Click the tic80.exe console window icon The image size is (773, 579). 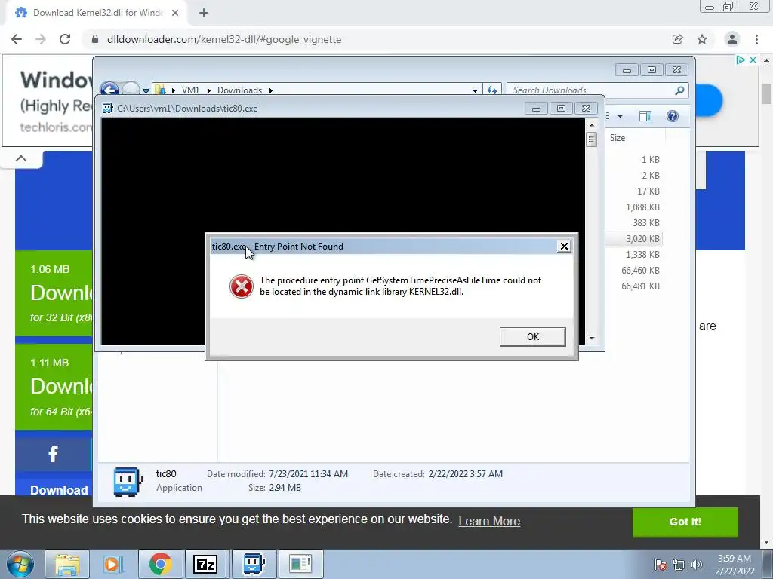[107, 109]
